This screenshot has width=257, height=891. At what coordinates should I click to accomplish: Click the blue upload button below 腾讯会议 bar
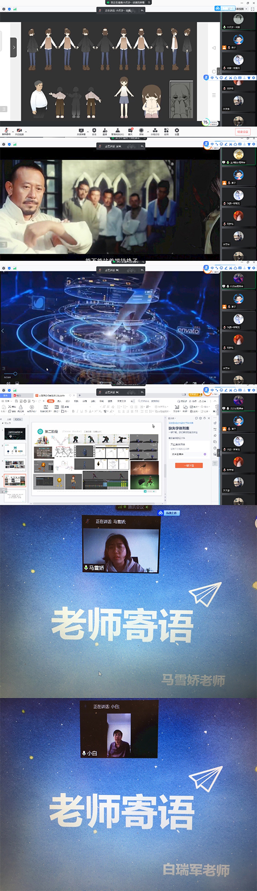168,513
